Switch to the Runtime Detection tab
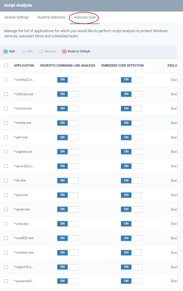Screen dimensions: 183x291 point(51,17)
